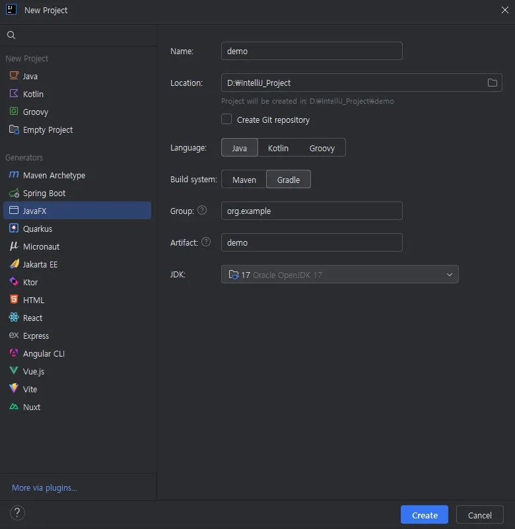Click the React atom icon
515x529 pixels.
(x=14, y=317)
